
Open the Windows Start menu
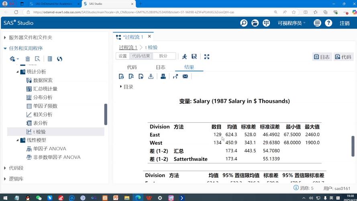(5, 198)
